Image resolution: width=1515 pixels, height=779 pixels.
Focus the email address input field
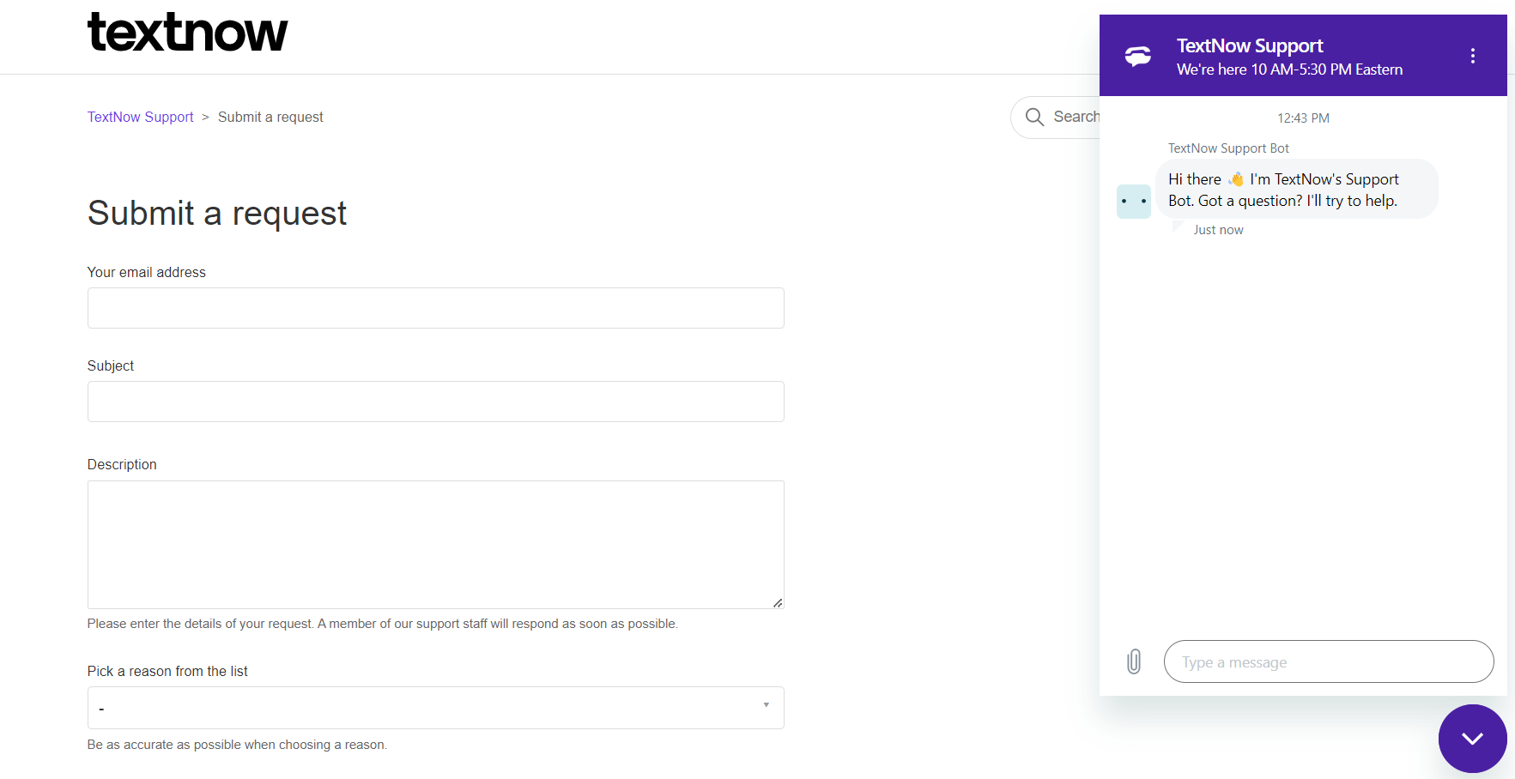point(435,307)
